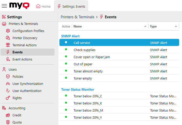Select the Toner empty event row

coord(83,79)
